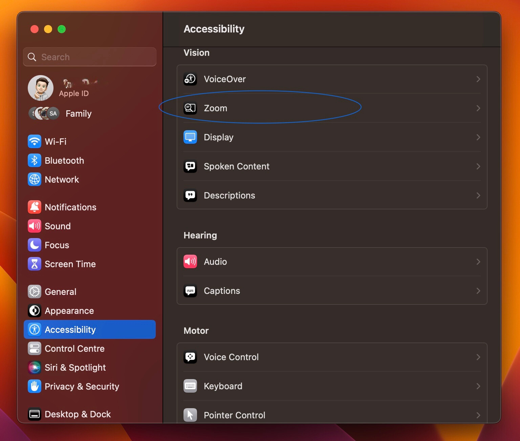Click the Search field in sidebar

tap(90, 57)
